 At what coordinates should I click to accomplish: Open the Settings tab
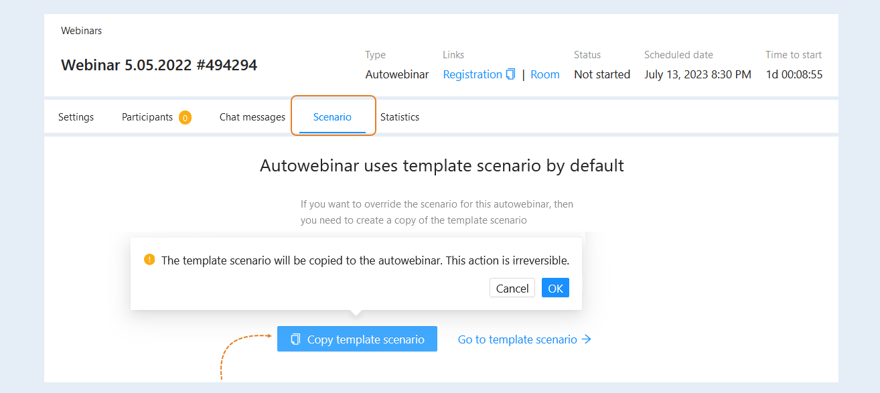(76, 117)
